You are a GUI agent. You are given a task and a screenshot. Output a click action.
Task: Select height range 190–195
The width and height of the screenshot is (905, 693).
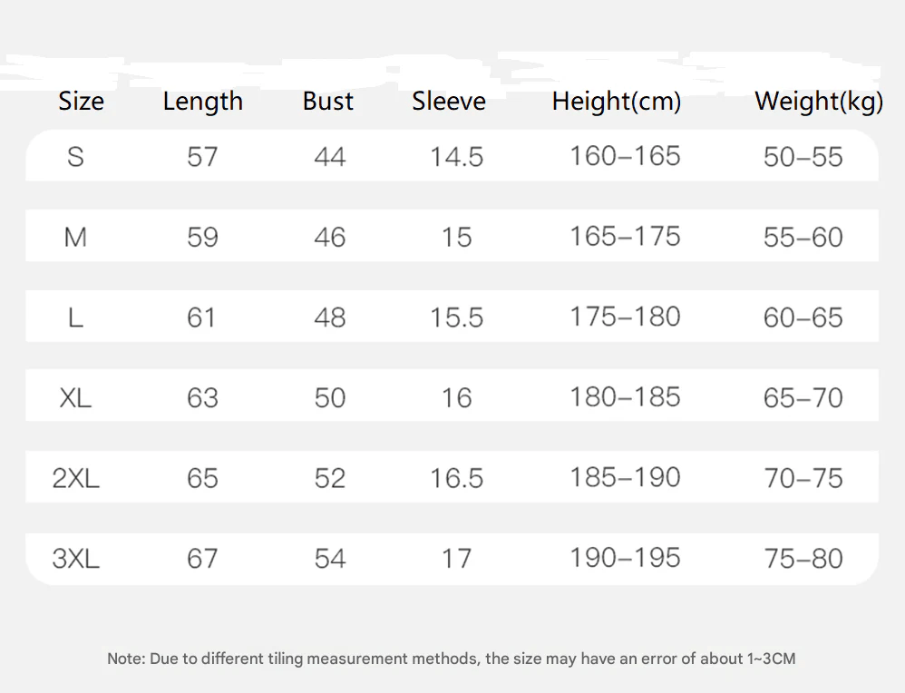625,557
